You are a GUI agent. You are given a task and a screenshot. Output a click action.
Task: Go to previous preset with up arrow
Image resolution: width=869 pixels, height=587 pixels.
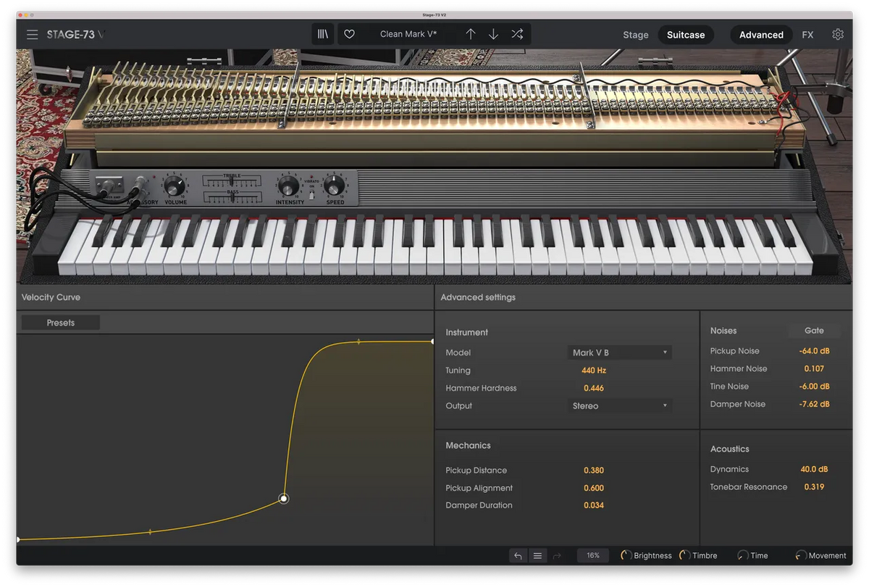pos(470,34)
